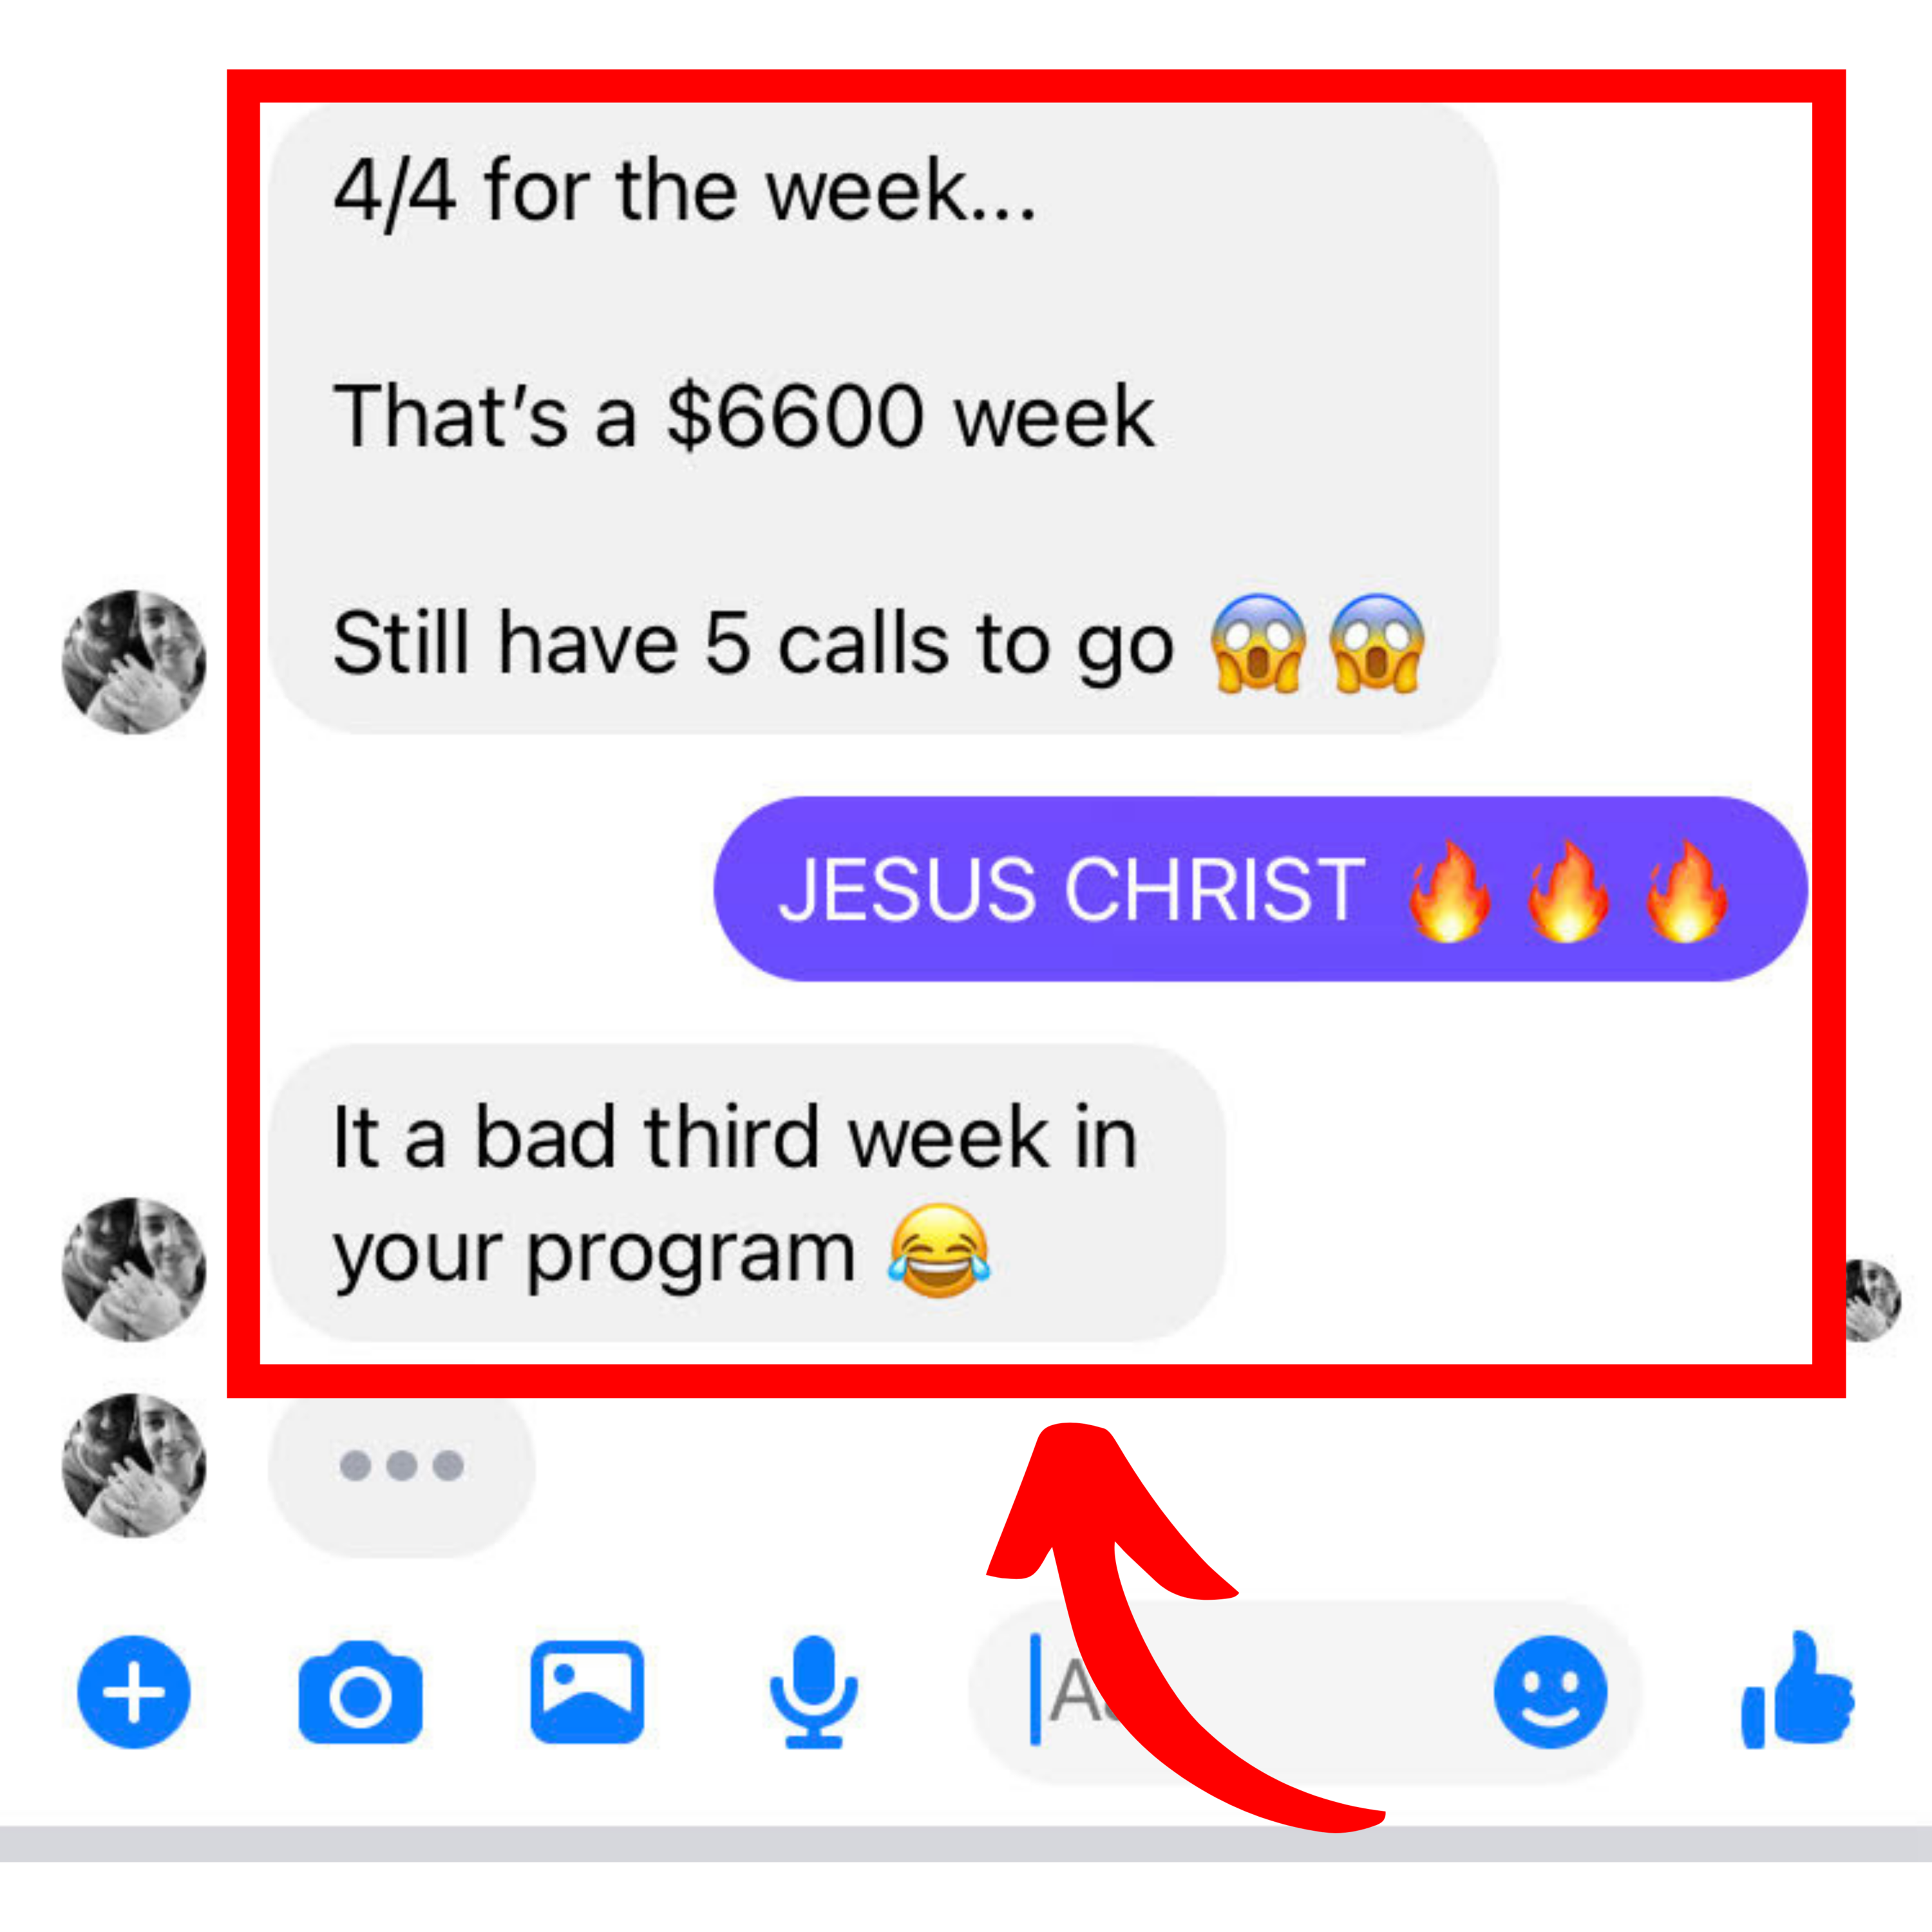Send a thumbs-up like
This screenshot has width=1932, height=1932.
[1797, 1690]
